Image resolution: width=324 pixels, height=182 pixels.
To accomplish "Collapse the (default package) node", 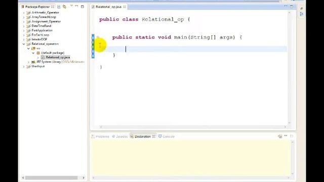I will (x=33, y=53).
